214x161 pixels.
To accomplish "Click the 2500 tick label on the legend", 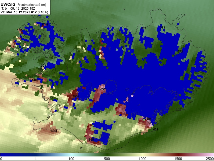I will point(210,159).
